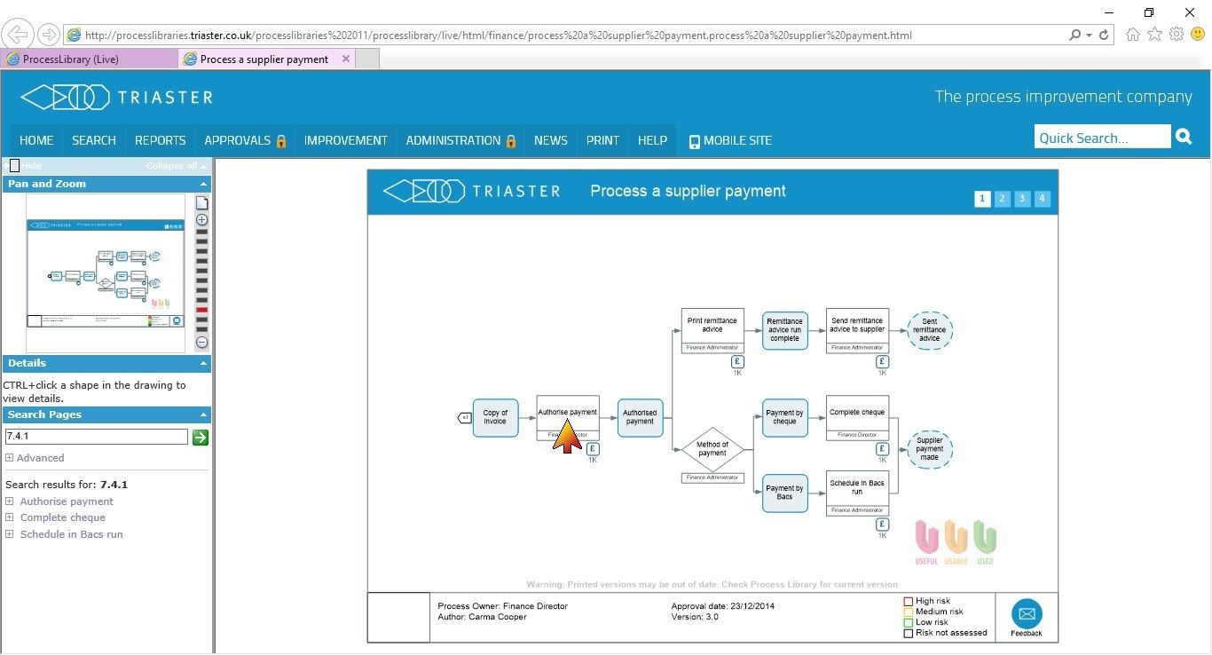Click the phone icon next to MOBILE SITE
This screenshot has width=1212, height=655.
[694, 140]
